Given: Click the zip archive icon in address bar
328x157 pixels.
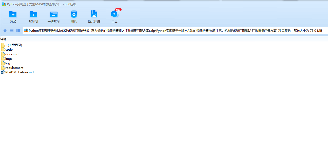Looking at the screenshot, I should (26, 30).
